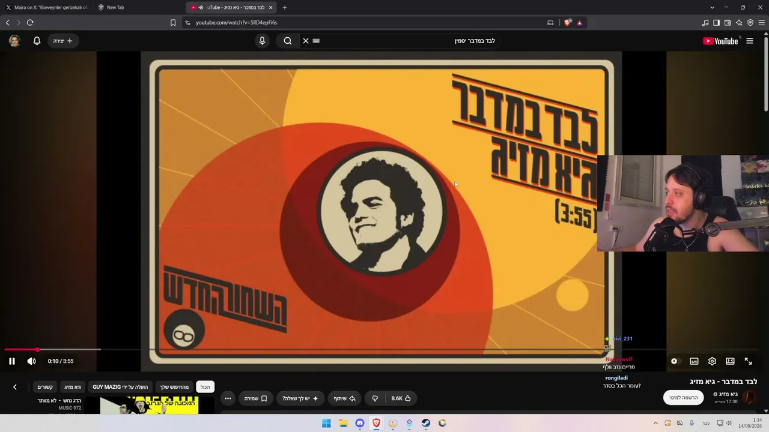Close the YouTube tab
769x432 pixels.
click(270, 7)
